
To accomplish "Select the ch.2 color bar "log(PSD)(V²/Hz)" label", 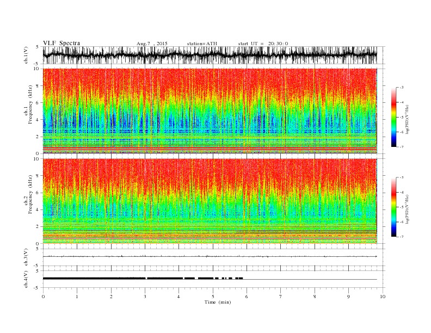I will [x=407, y=209].
